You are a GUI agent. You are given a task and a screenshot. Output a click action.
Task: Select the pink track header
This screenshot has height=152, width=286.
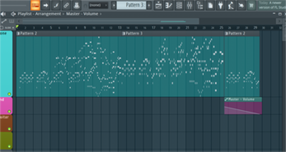(x=6, y=106)
